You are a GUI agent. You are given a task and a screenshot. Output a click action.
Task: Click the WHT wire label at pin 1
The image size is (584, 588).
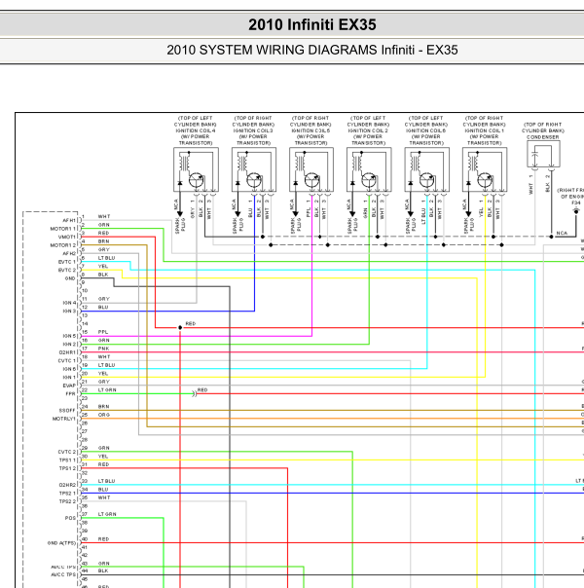point(104,216)
